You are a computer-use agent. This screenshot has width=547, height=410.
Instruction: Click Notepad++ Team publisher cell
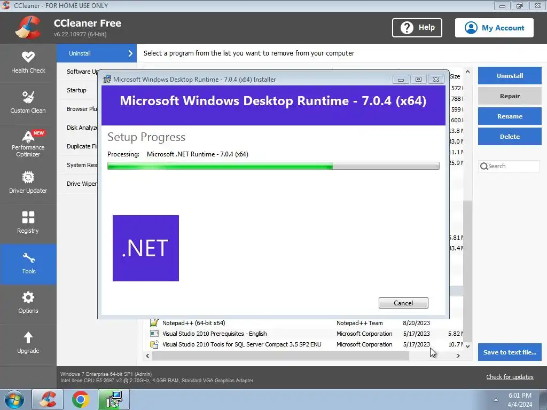[x=360, y=323]
